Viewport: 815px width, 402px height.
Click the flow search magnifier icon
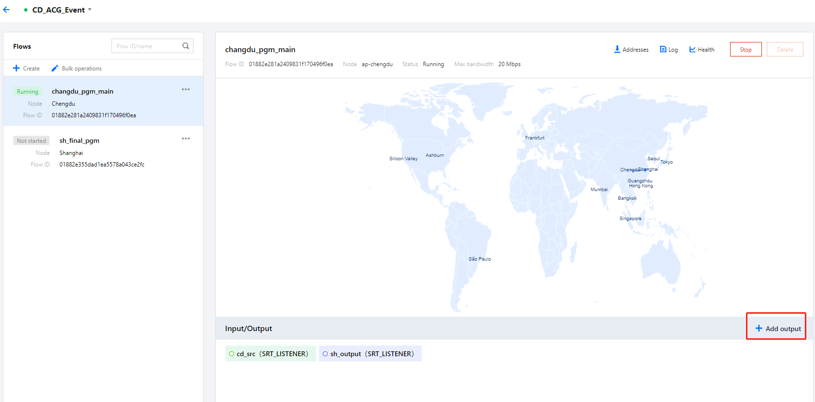click(186, 46)
